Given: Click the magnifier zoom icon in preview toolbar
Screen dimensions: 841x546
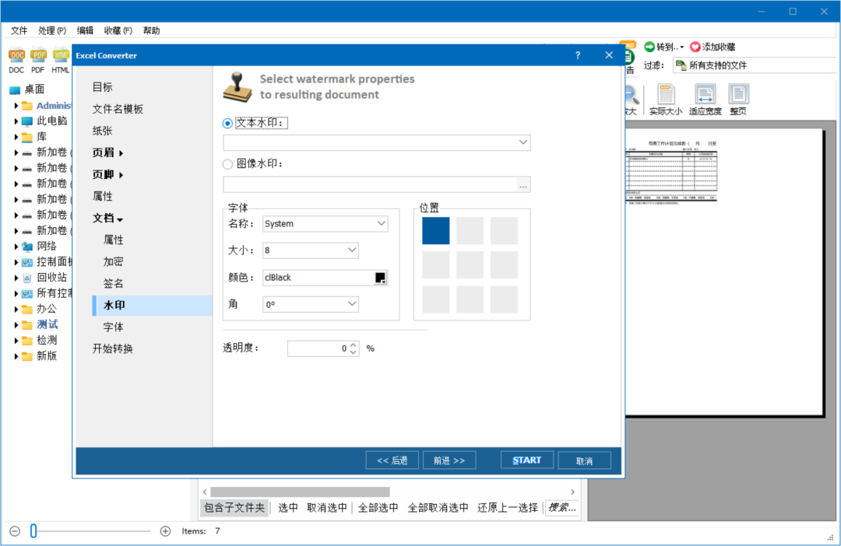Looking at the screenshot, I should pyautogui.click(x=631, y=95).
